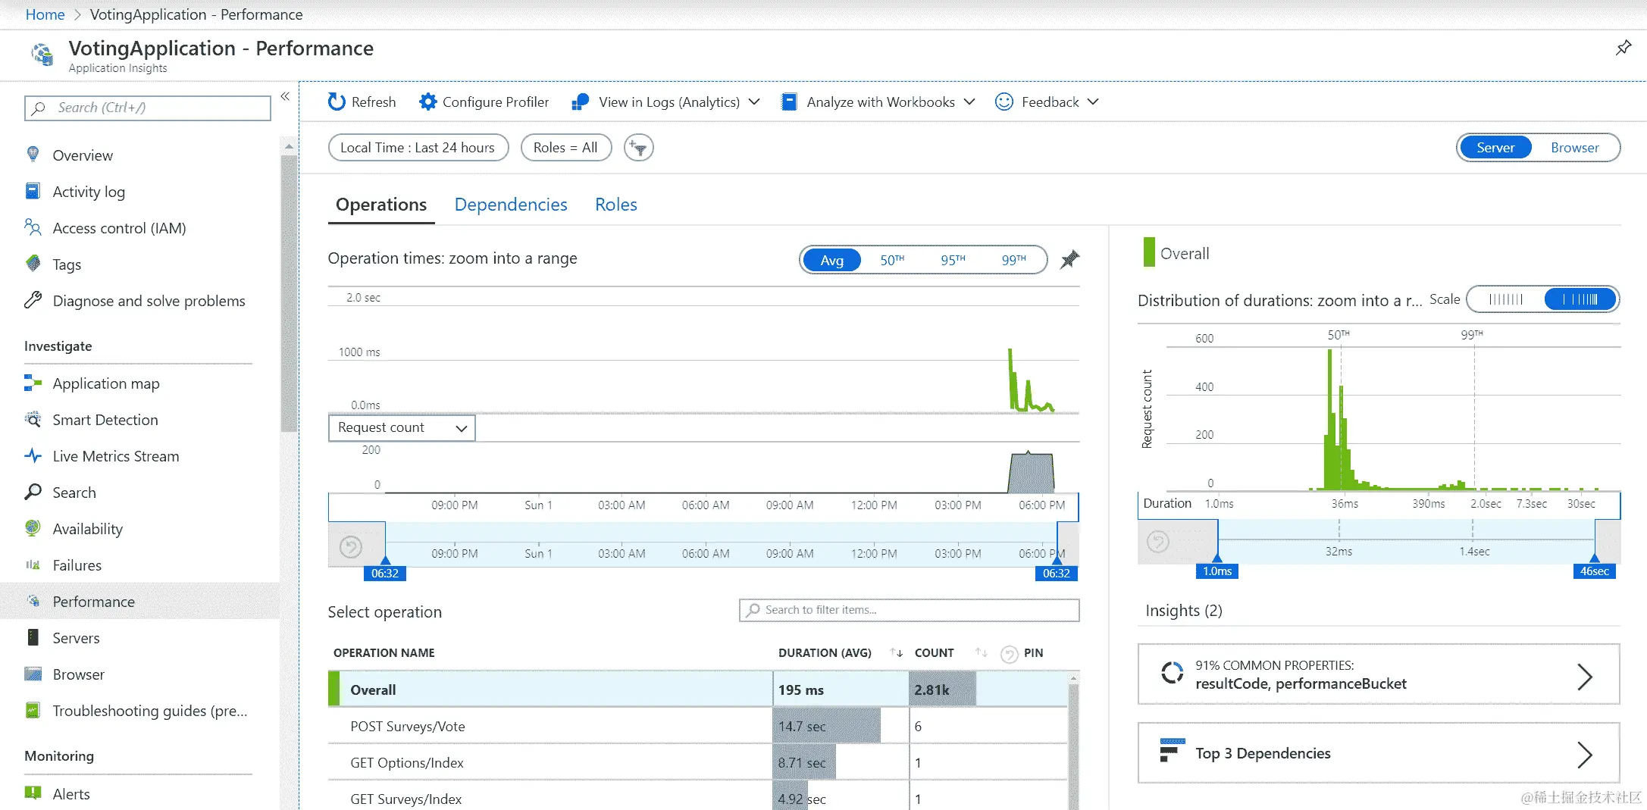Open Failures in sidebar

click(77, 565)
